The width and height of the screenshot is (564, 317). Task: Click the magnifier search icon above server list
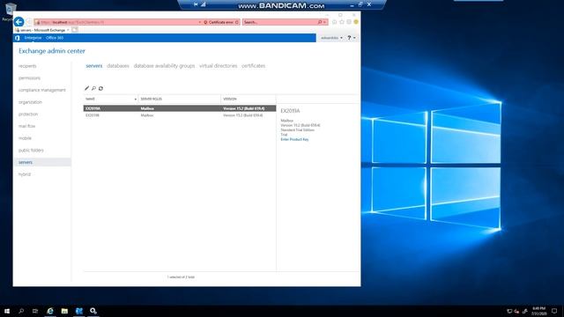(x=93, y=88)
